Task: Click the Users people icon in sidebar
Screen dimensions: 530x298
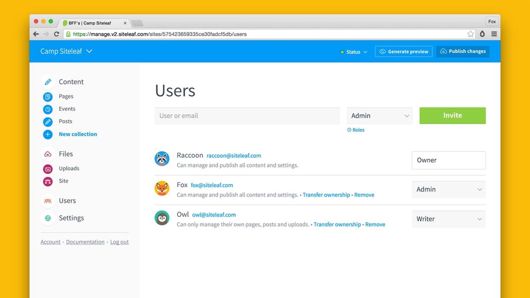Action: coord(48,201)
